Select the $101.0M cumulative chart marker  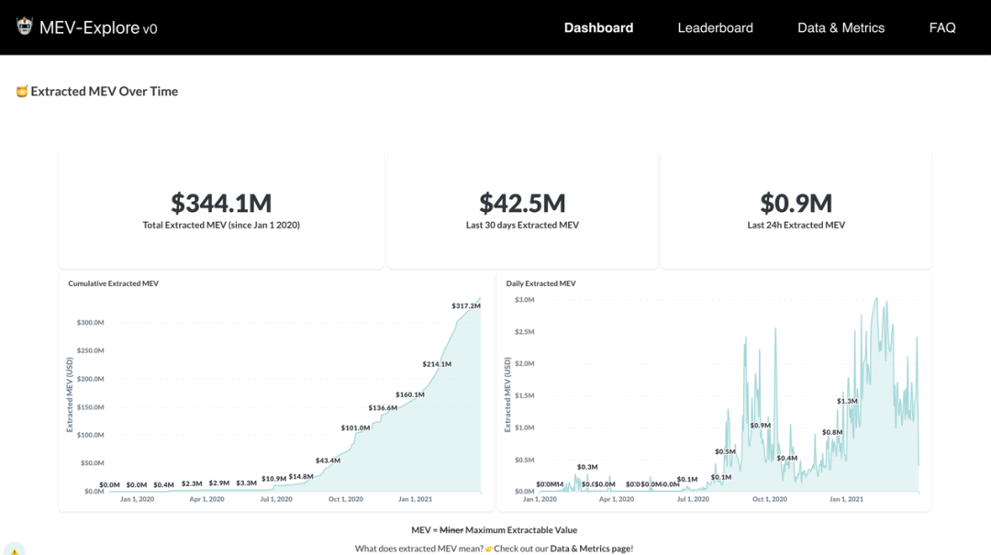point(355,427)
